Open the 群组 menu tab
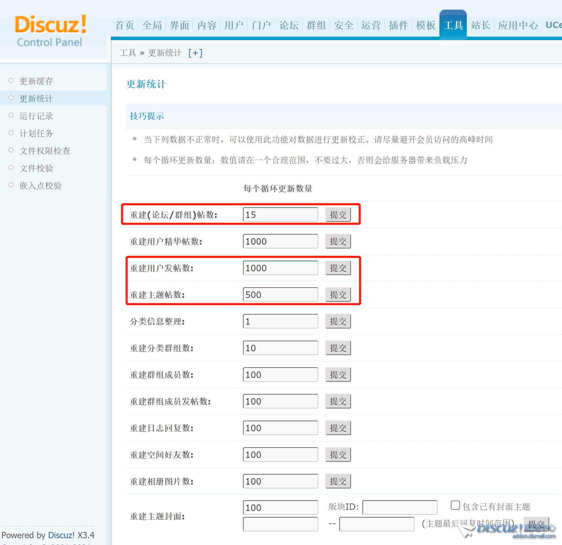The width and height of the screenshot is (562, 545). [x=316, y=25]
